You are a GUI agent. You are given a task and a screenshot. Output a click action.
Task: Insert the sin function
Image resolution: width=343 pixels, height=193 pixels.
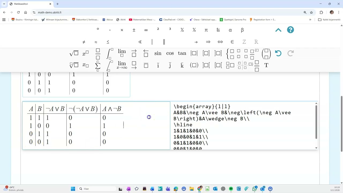point(158,53)
